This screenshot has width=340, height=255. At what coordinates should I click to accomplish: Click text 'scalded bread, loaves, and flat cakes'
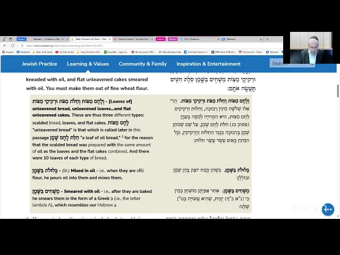(69, 123)
